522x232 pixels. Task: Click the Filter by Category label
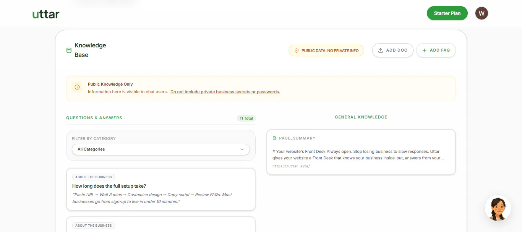click(x=94, y=138)
